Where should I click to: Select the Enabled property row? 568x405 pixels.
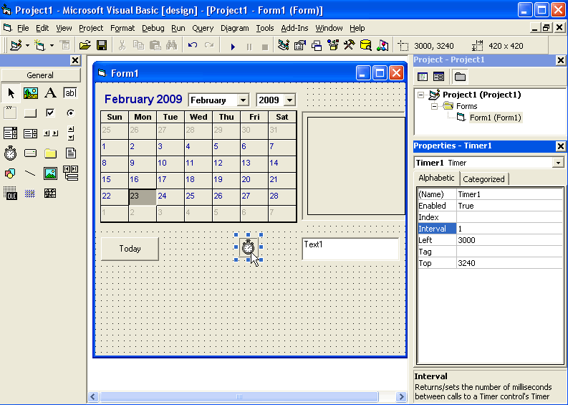click(x=490, y=206)
